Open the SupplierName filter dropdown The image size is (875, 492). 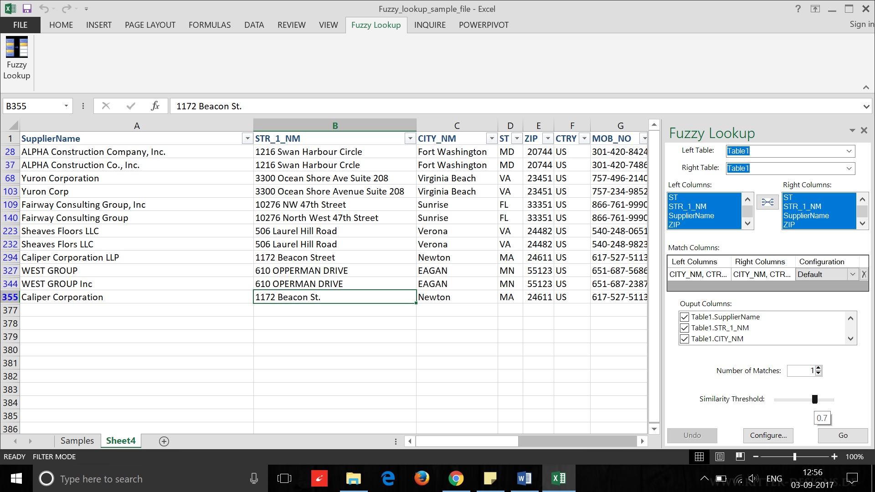click(247, 138)
